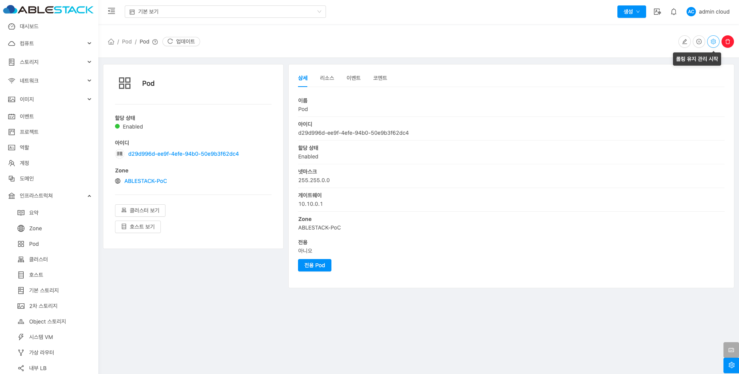Click the disable Pod pause icon
The width and height of the screenshot is (739, 374).
tap(699, 42)
